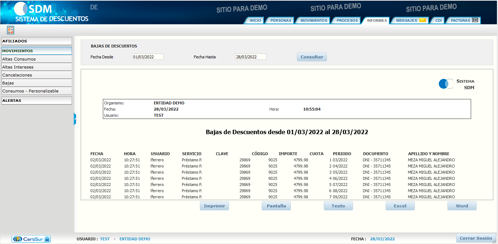Click the FECHA column header
498x244 pixels.
pyautogui.click(x=97, y=154)
